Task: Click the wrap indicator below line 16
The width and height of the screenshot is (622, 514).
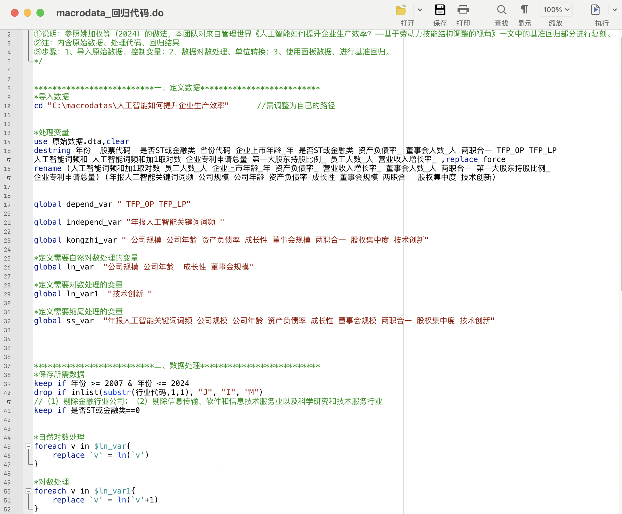Action: 9,178
